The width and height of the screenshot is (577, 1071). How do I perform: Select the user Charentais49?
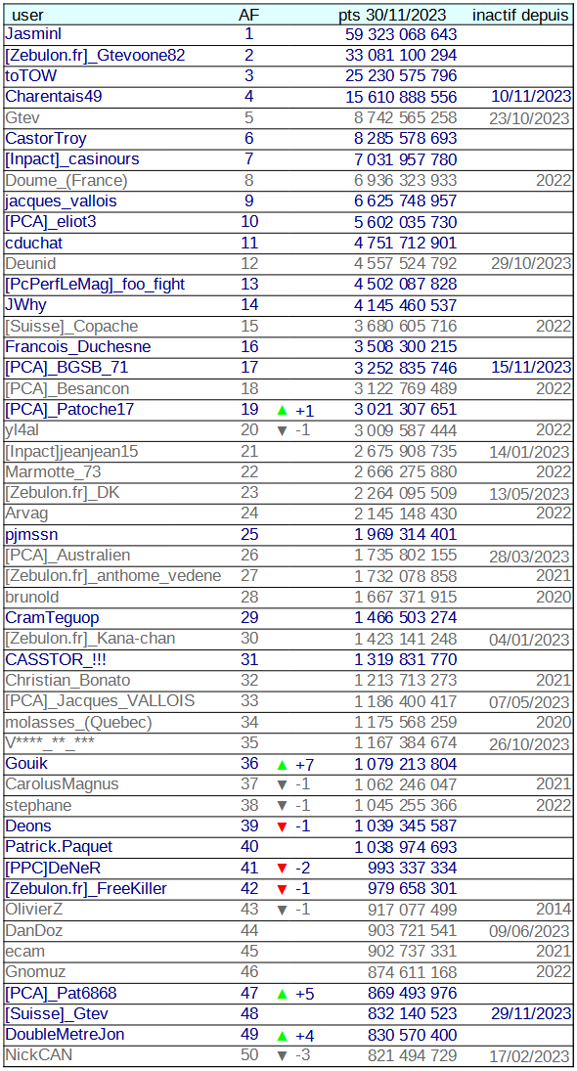(x=53, y=96)
